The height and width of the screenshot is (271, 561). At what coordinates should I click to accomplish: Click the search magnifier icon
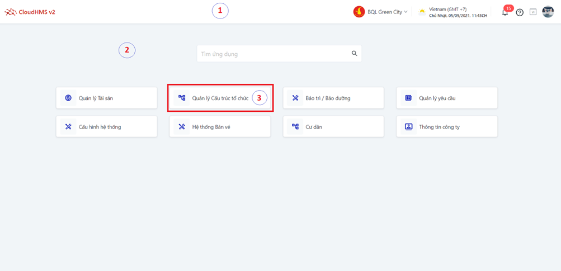click(355, 54)
